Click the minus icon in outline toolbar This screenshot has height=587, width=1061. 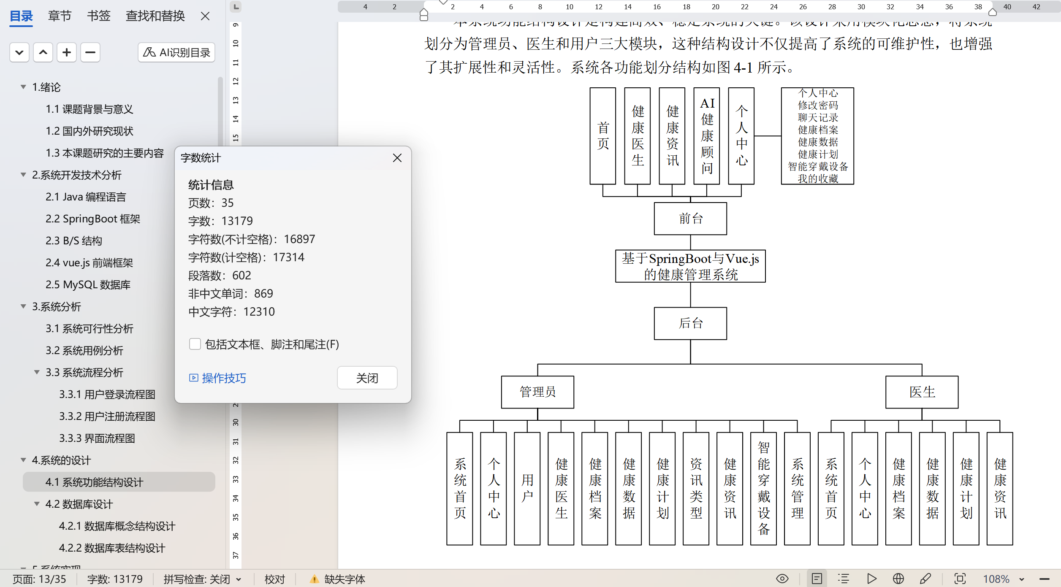pos(90,52)
